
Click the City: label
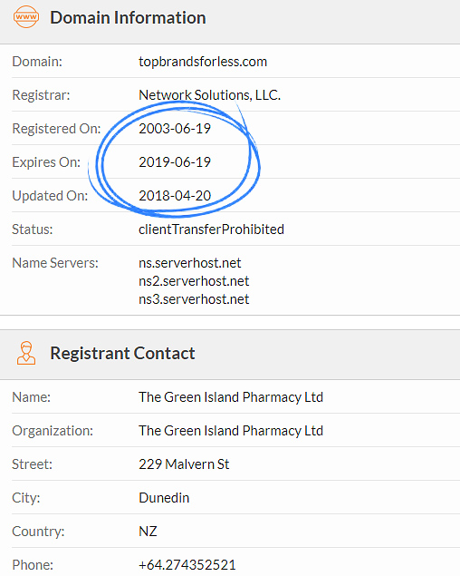(x=25, y=498)
